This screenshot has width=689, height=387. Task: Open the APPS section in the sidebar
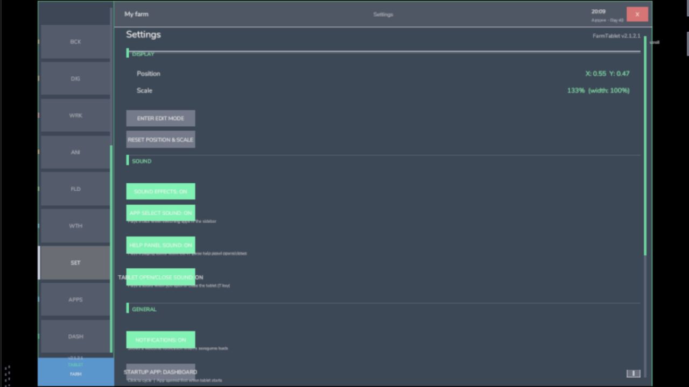click(x=75, y=299)
